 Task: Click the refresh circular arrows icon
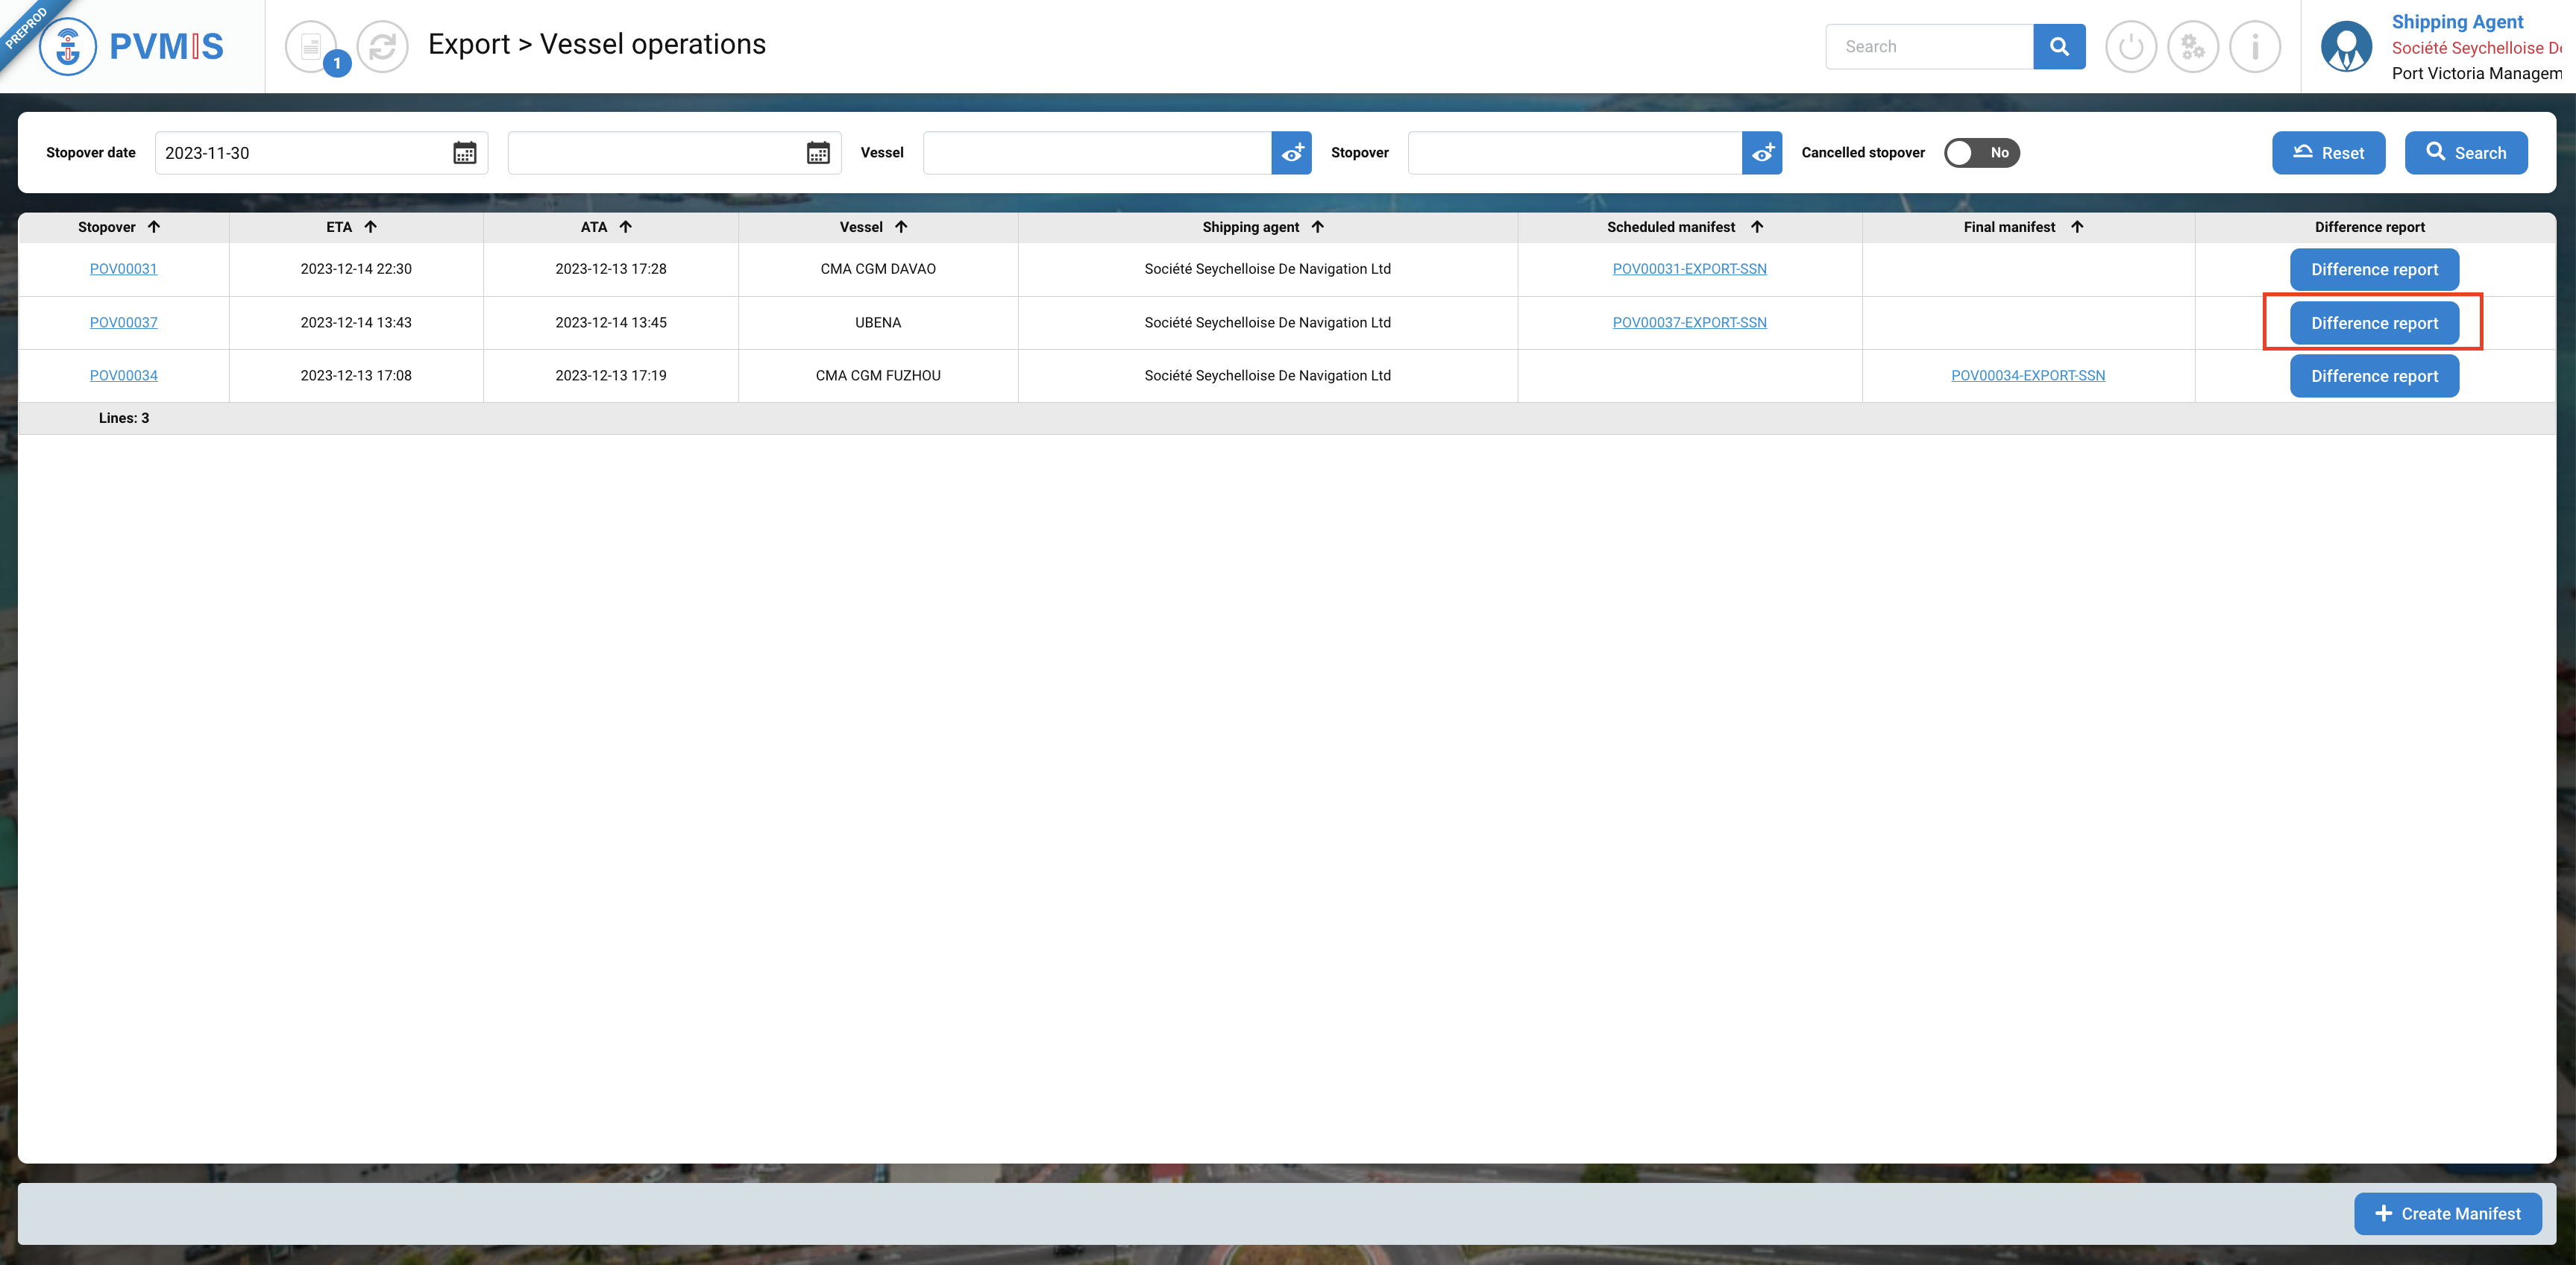click(x=382, y=46)
